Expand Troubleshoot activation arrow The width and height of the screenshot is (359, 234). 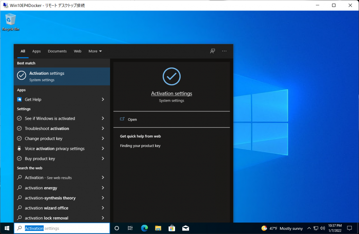coord(103,129)
